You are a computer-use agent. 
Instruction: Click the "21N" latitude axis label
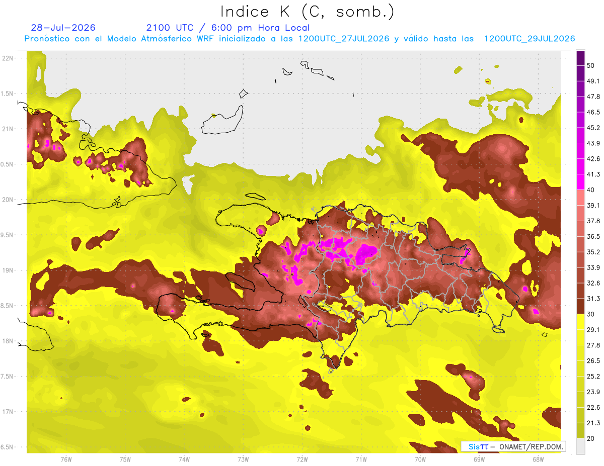8,129
